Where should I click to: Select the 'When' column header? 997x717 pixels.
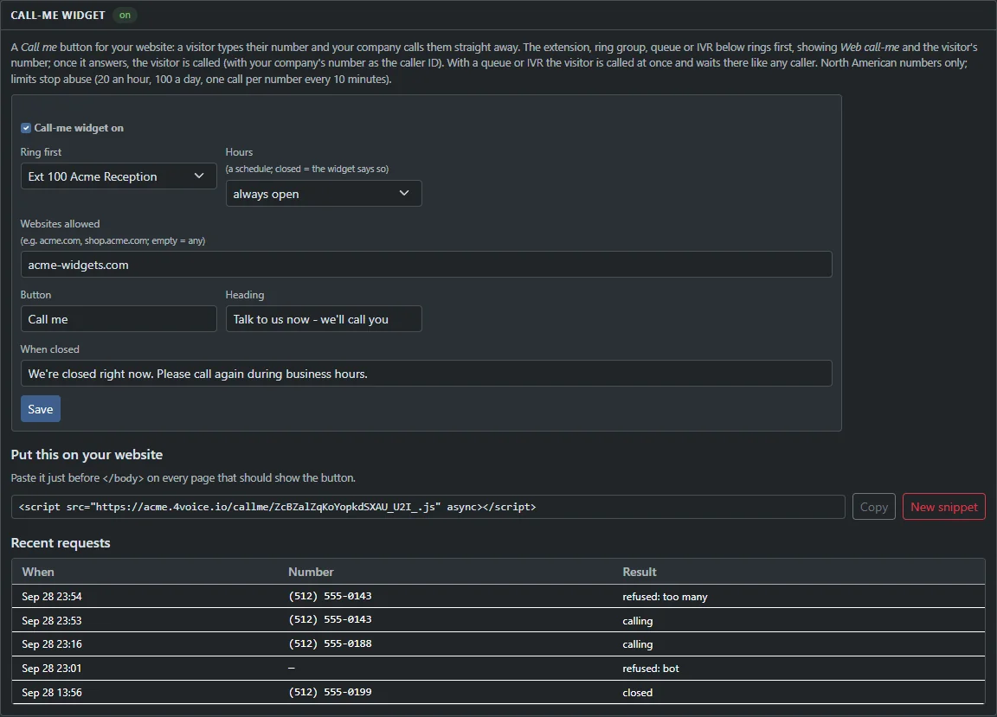[x=38, y=572]
